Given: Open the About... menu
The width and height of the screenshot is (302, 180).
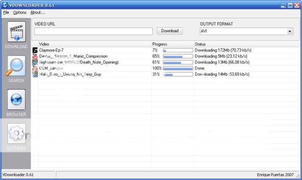Looking at the screenshot, I should (x=38, y=12).
